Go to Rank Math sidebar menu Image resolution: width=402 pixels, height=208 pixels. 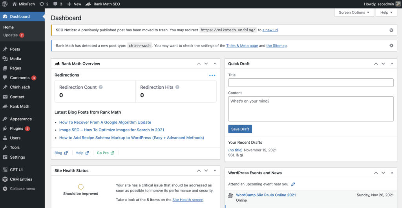(19, 107)
